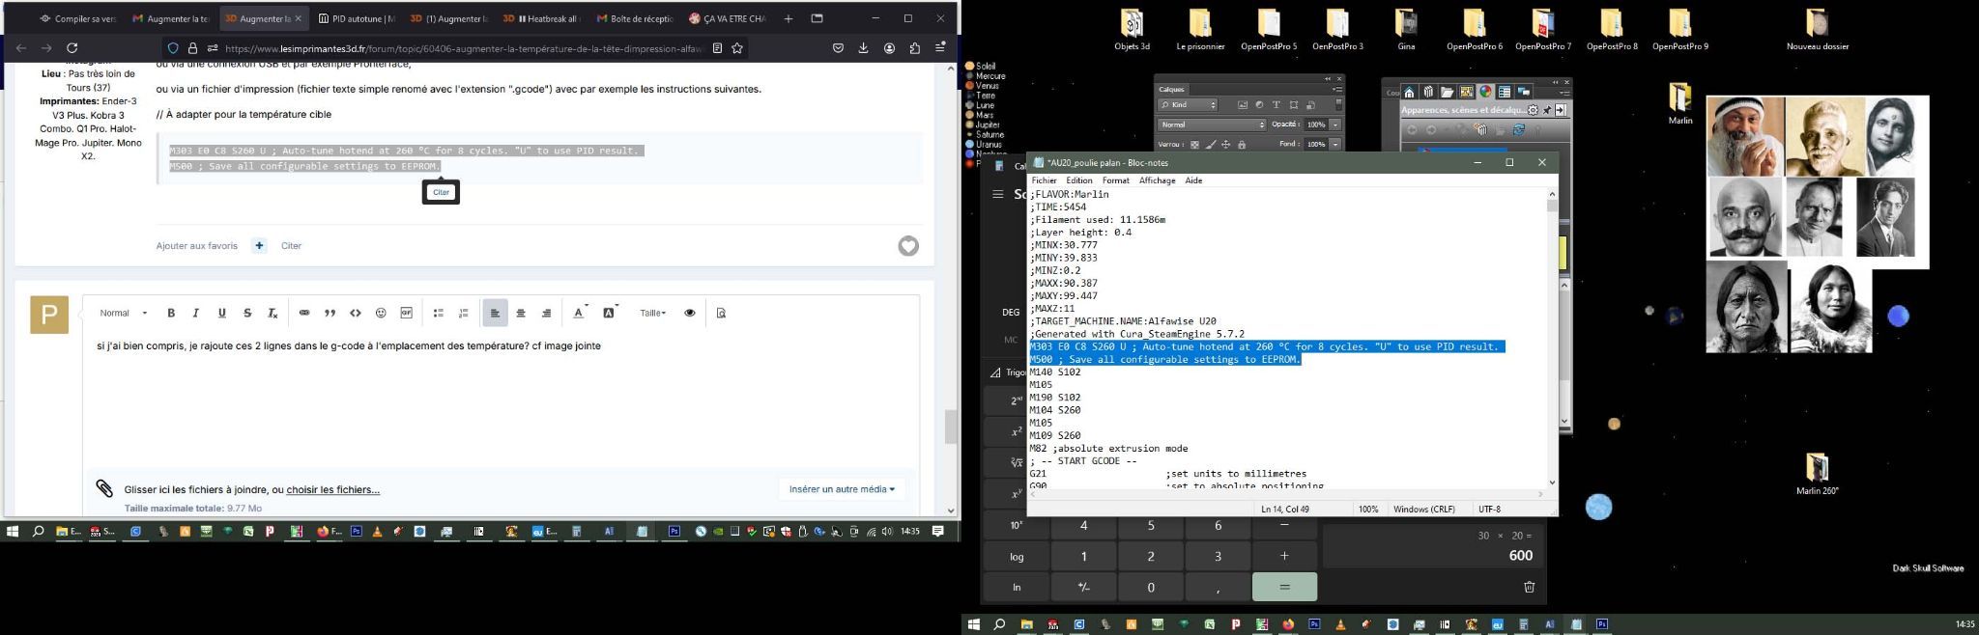Right-align text in the forum editor
Image resolution: width=1979 pixels, height=635 pixels.
tap(546, 313)
